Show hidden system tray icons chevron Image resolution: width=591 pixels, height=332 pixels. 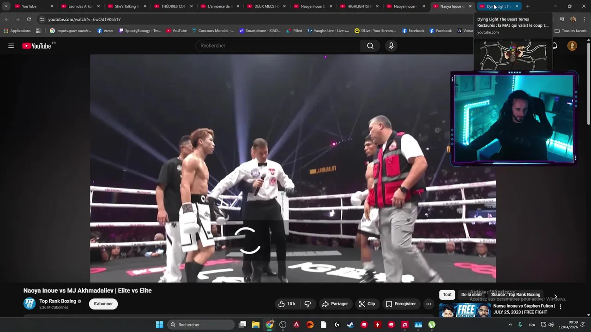(510, 325)
